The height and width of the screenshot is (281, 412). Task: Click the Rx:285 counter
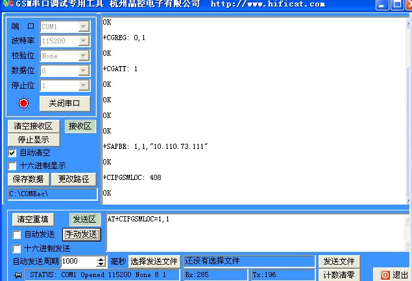pyautogui.click(x=215, y=275)
